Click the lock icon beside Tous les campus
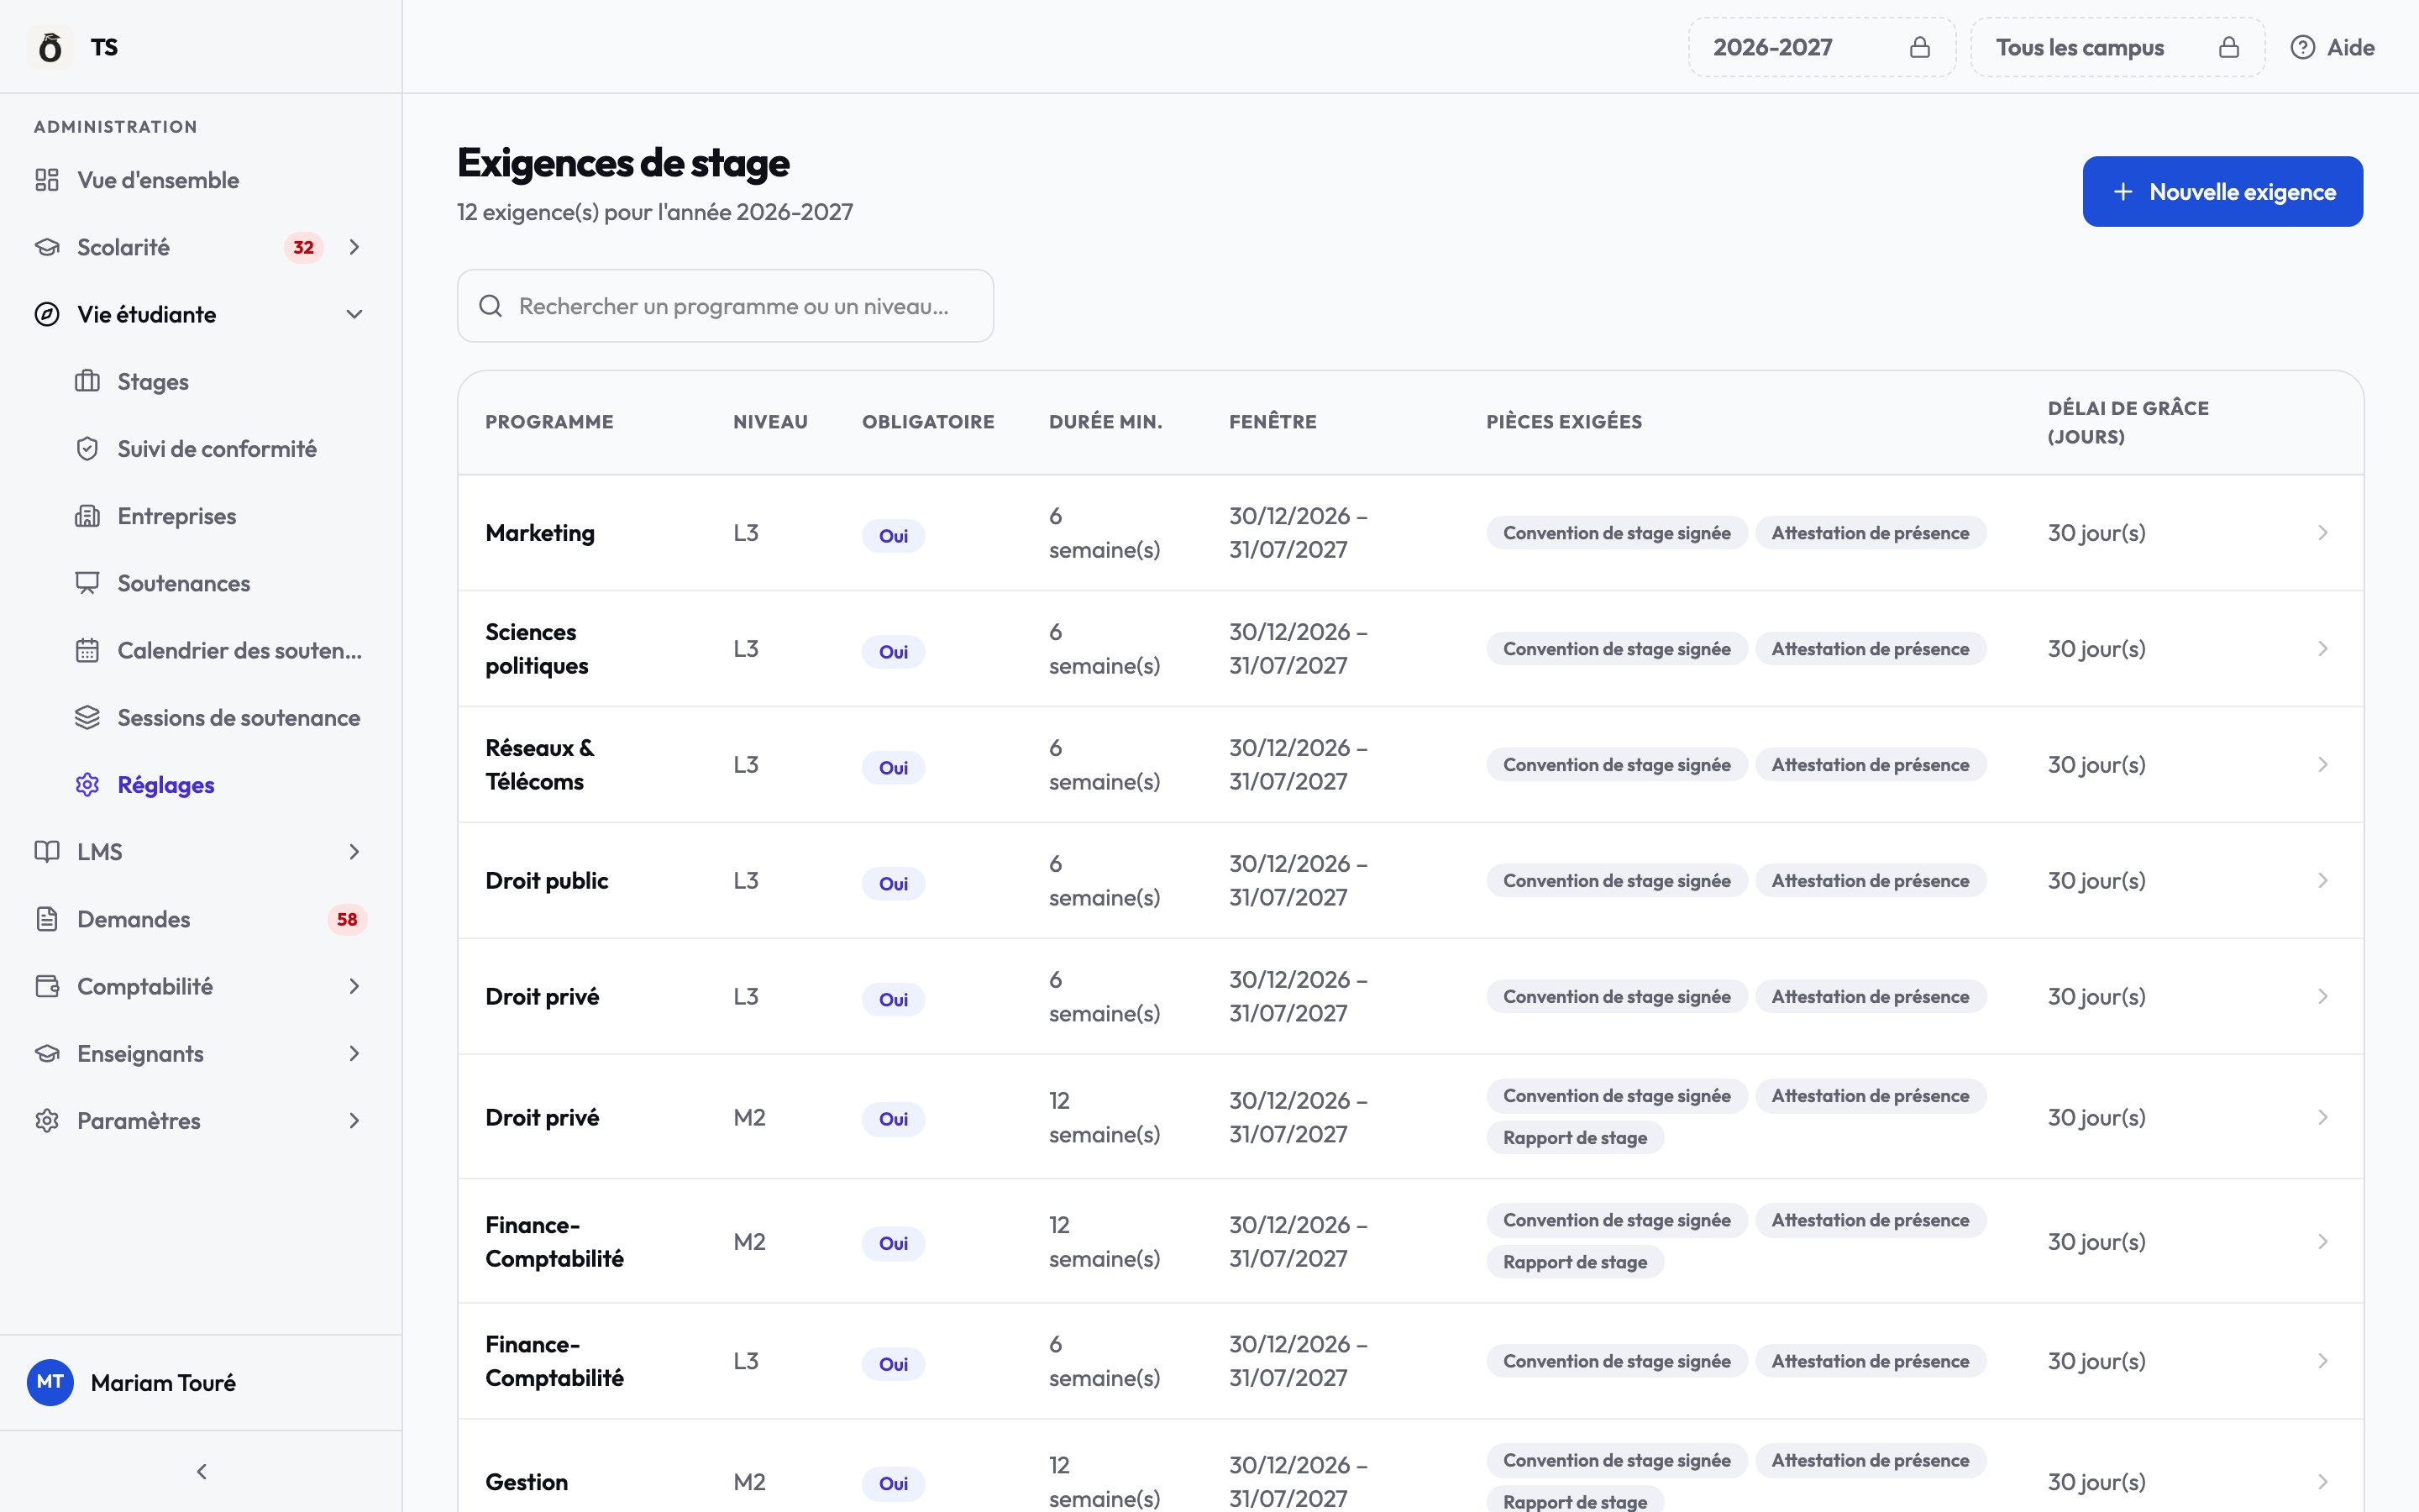Screen dimensions: 2419x1512 point(2228,47)
